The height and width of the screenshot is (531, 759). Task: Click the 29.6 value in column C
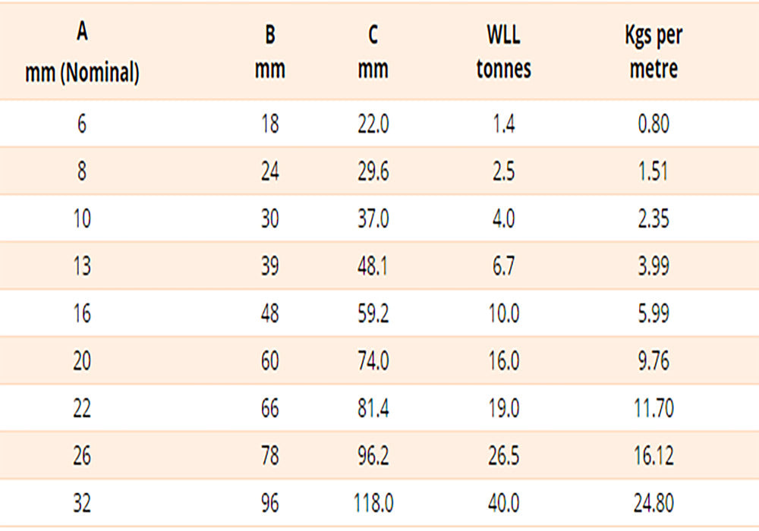tap(373, 171)
